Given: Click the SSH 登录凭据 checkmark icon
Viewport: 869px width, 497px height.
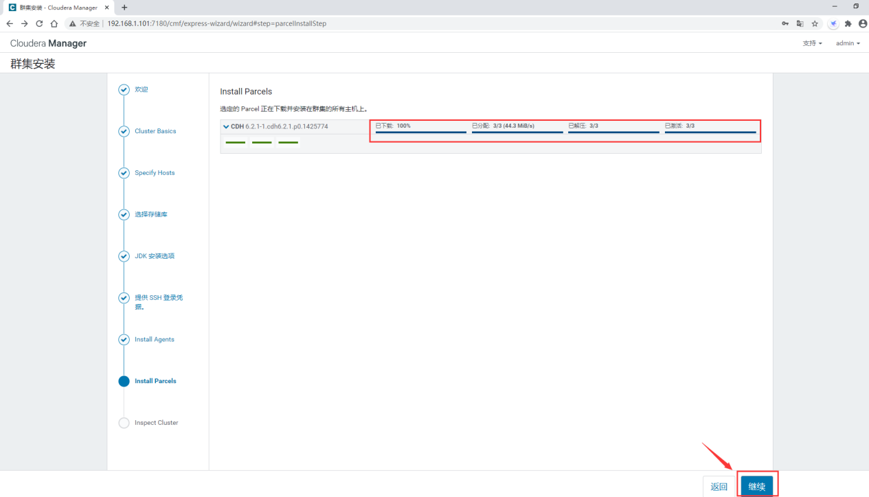Looking at the screenshot, I should coord(124,298).
